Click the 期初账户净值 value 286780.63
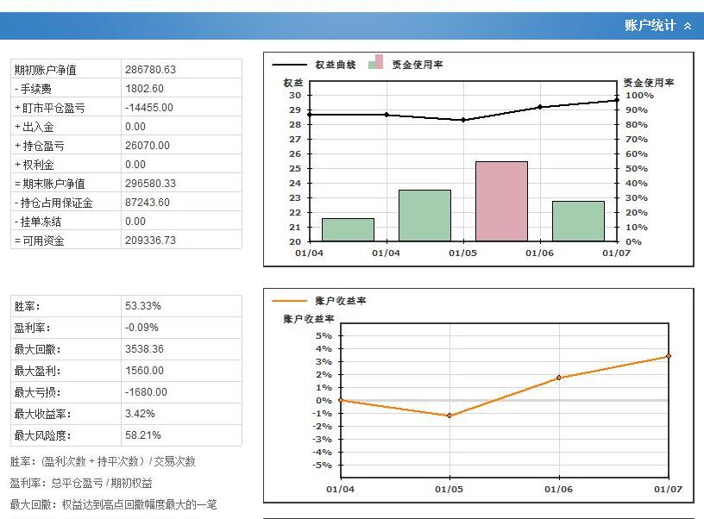Screen dimensions: 704x519 coord(150,70)
